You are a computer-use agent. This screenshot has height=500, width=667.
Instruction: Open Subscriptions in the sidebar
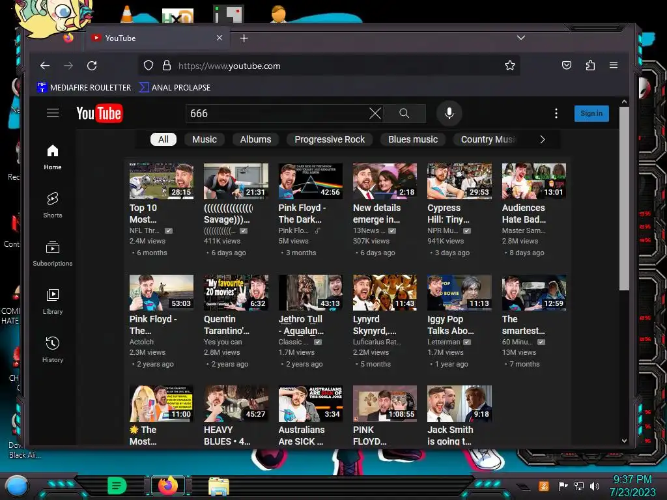53,253
